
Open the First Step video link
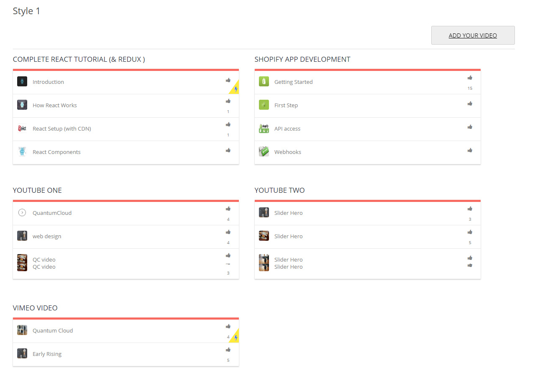pos(286,105)
